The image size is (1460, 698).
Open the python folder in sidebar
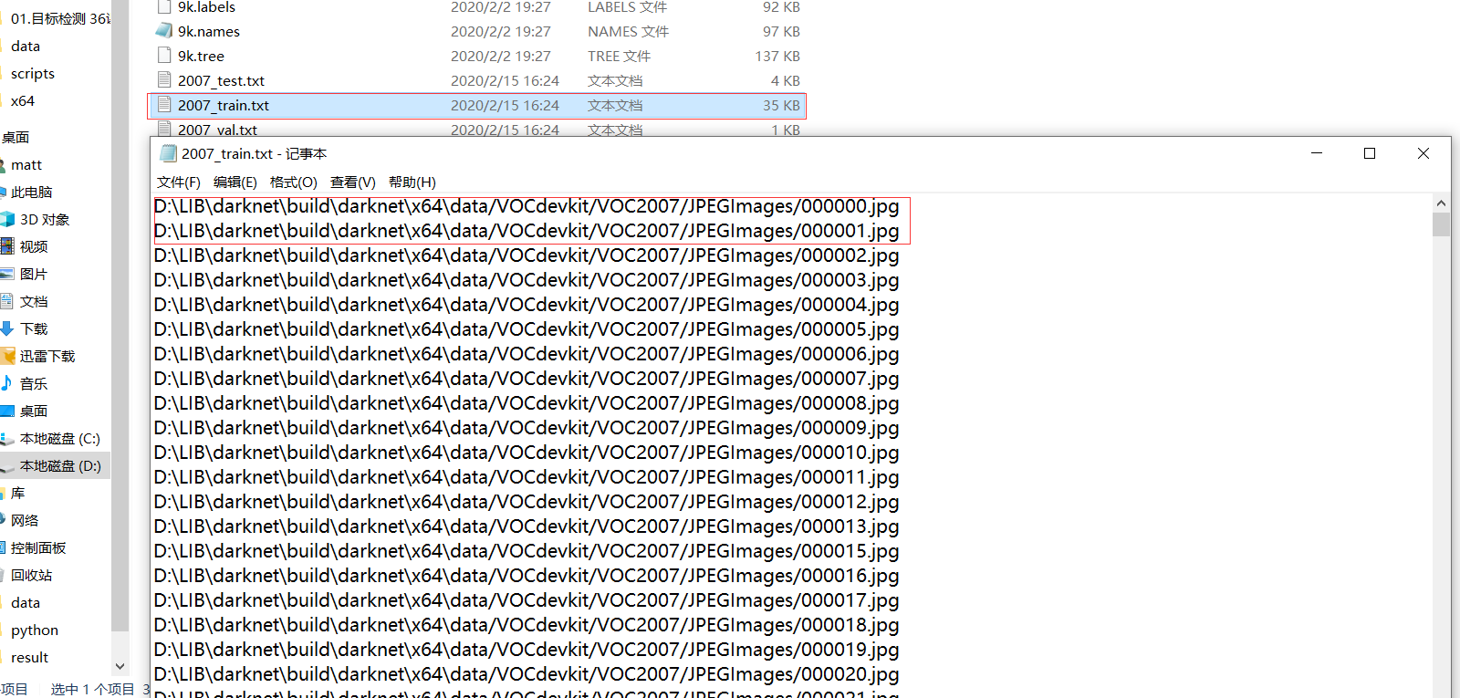tap(35, 630)
